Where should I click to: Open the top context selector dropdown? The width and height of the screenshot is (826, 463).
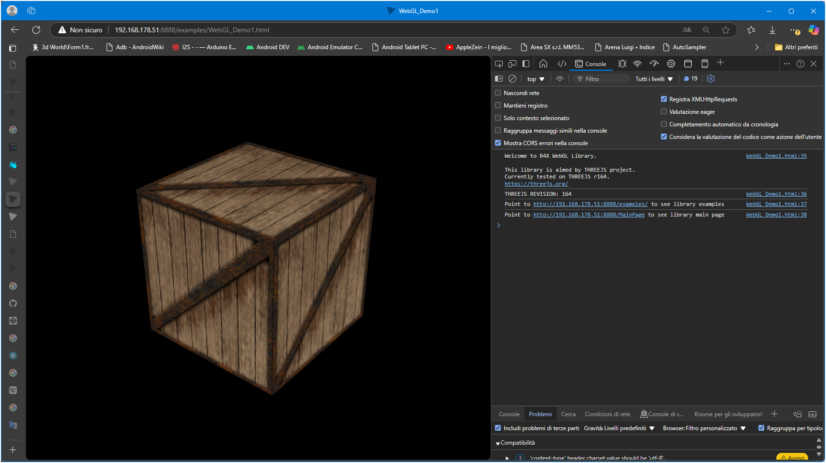[x=536, y=79]
